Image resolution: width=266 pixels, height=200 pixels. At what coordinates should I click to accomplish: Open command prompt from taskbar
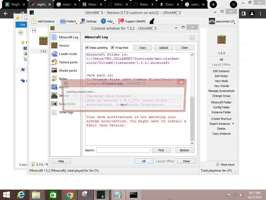134,195
